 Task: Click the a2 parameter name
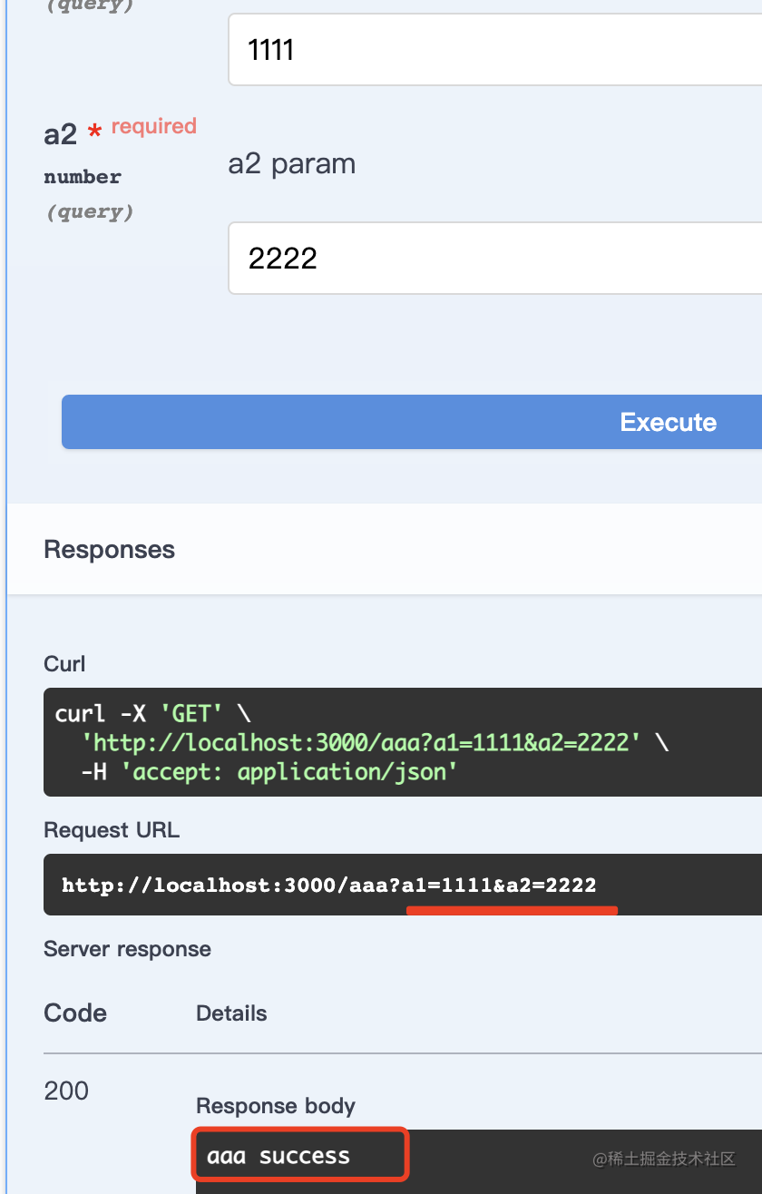61,135
